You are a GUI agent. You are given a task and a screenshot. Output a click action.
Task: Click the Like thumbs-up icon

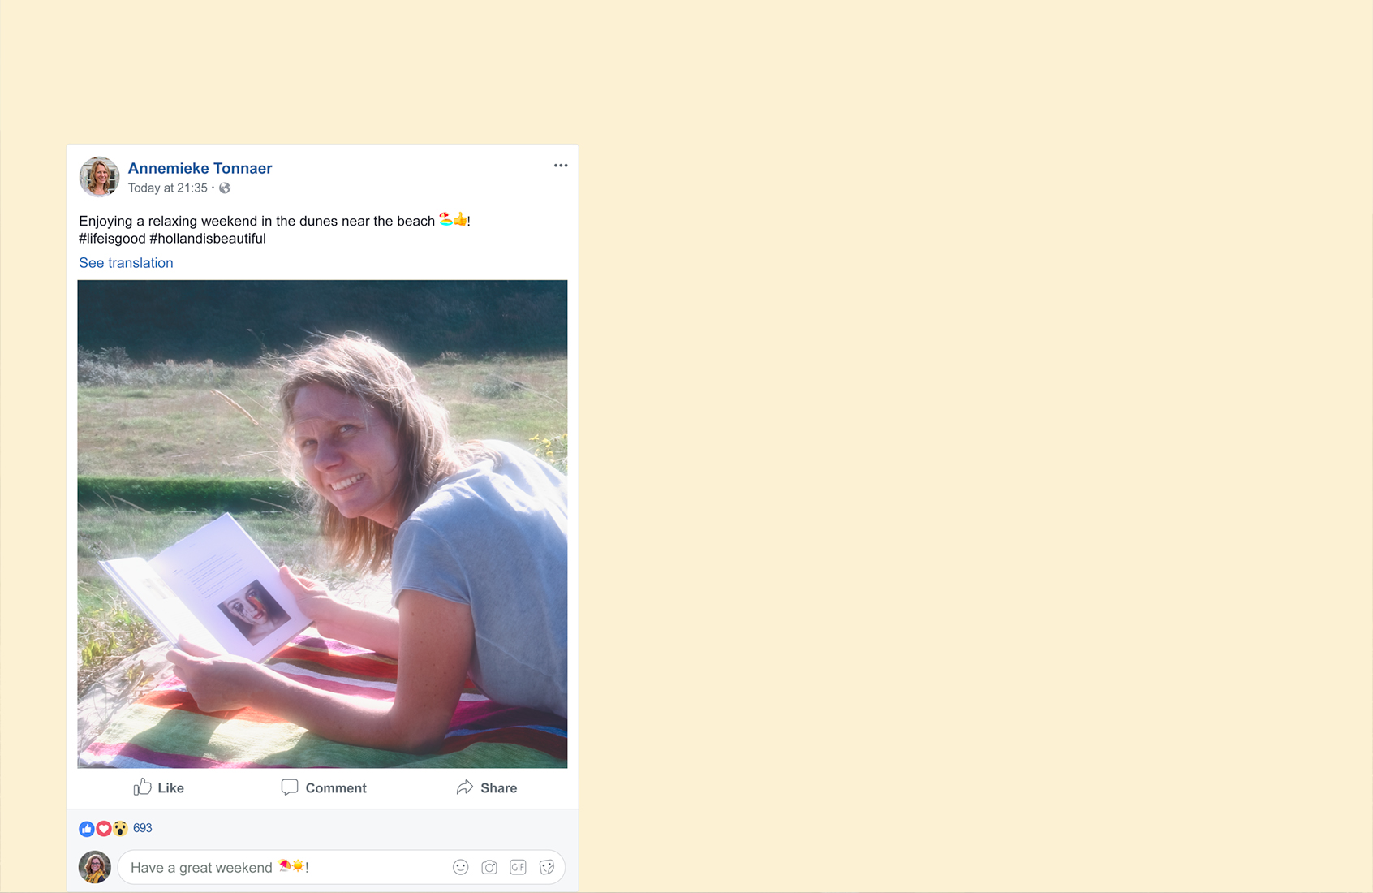143,787
